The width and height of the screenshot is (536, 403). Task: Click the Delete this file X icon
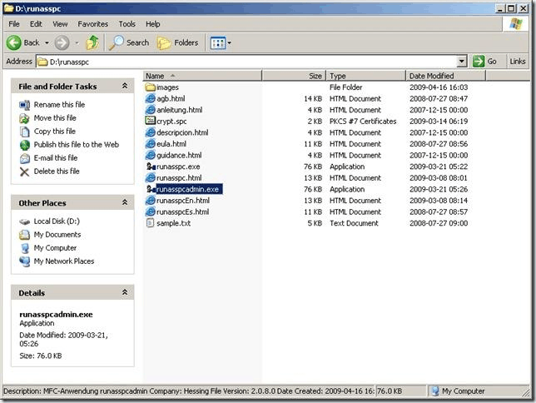(x=25, y=172)
